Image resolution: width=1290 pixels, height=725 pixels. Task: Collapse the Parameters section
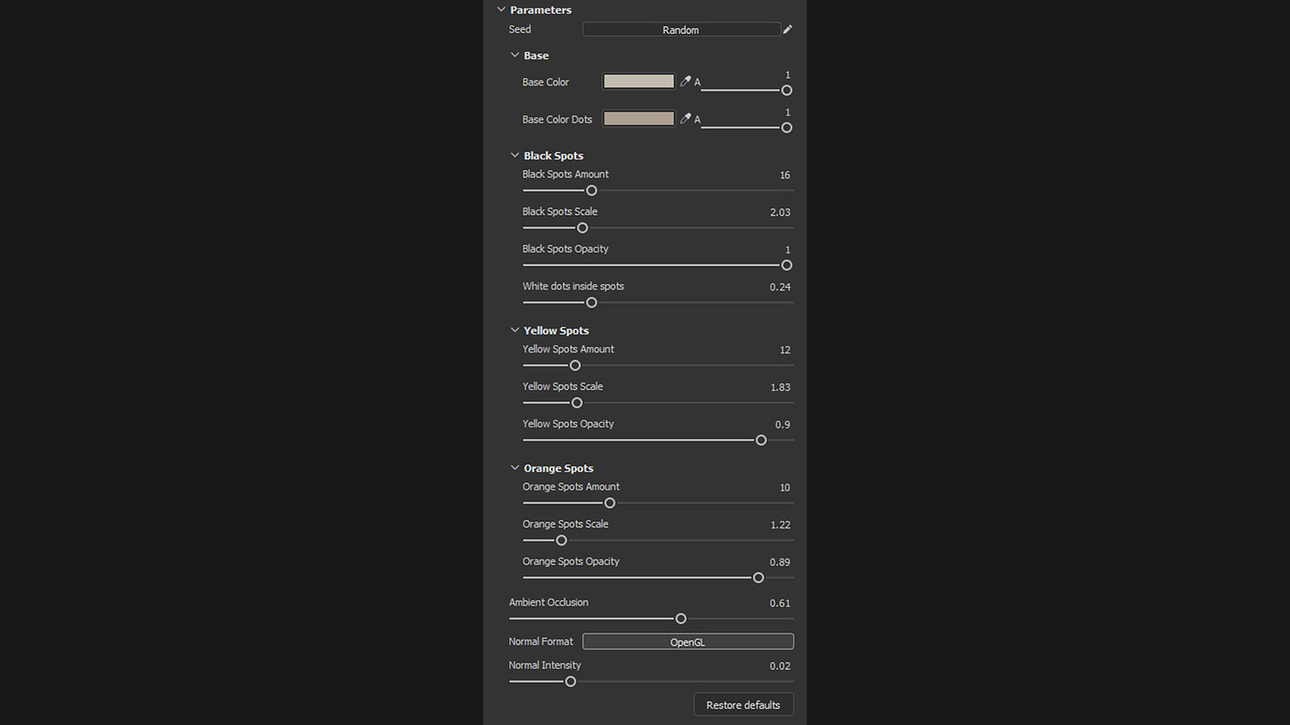tap(501, 9)
